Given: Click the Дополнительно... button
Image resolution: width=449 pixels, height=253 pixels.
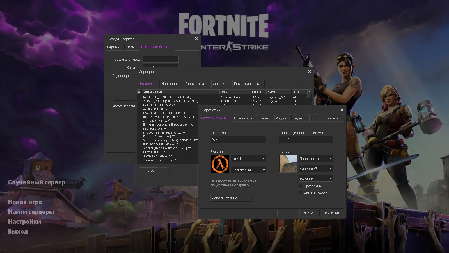Looking at the screenshot, I should coord(231,198).
